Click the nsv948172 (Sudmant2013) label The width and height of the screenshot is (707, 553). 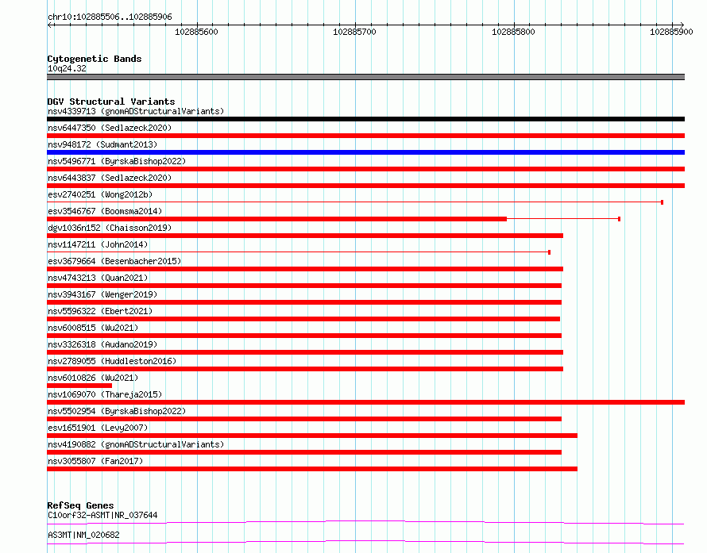[x=102, y=144]
